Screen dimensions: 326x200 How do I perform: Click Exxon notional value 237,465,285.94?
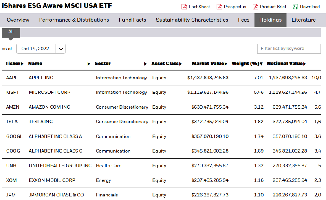pos(290,180)
